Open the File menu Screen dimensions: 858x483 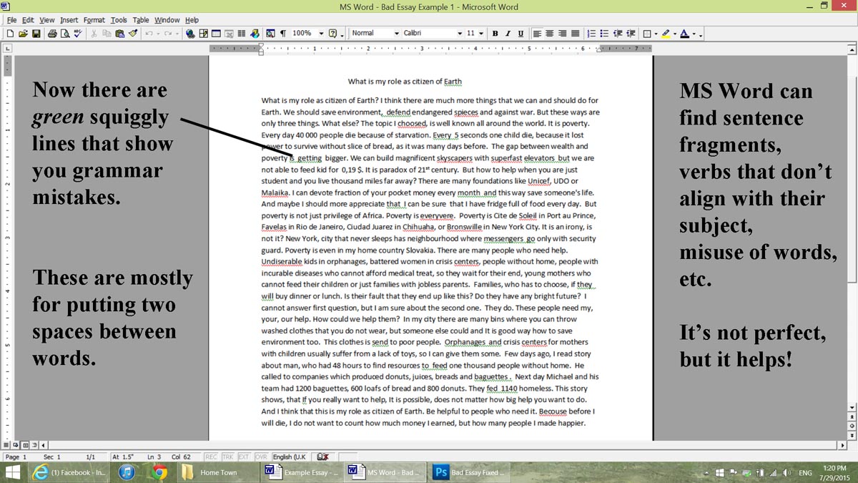11,20
